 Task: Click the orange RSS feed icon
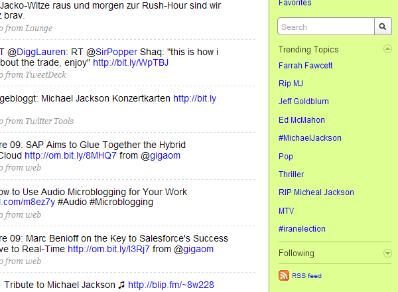click(x=283, y=275)
